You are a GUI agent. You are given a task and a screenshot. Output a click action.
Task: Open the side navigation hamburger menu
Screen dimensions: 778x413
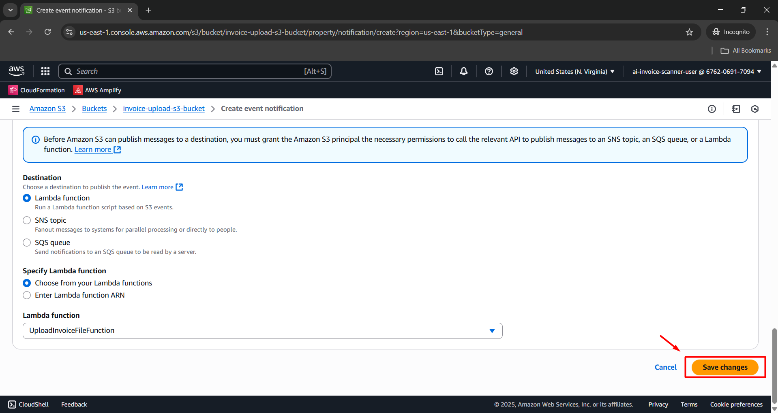click(16, 109)
